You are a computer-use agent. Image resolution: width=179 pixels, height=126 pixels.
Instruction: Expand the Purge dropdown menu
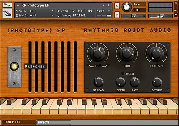tap(103, 11)
